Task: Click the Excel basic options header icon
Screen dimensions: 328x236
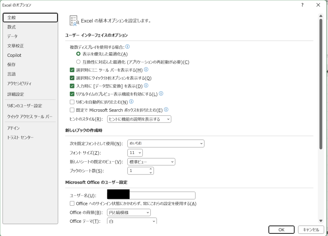Action: pos(74,20)
